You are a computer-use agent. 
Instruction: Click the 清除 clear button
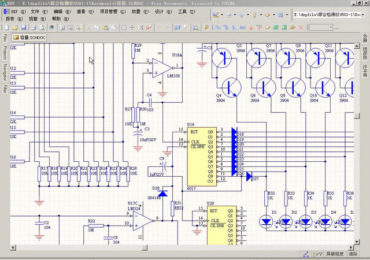tap(353, 254)
